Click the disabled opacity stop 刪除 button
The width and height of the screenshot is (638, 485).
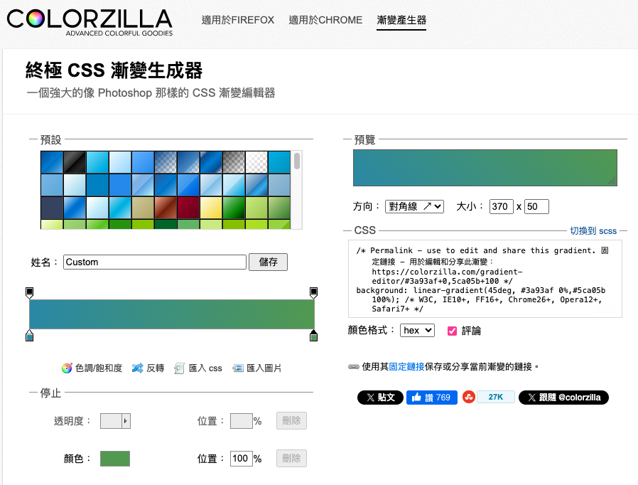[291, 421]
